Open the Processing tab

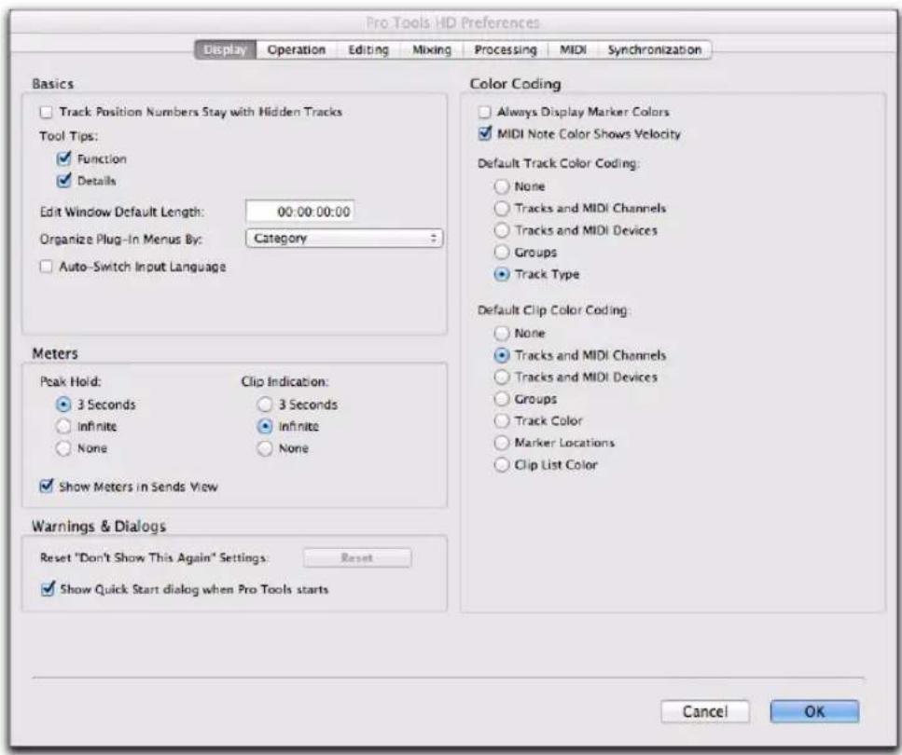pyautogui.click(x=505, y=50)
